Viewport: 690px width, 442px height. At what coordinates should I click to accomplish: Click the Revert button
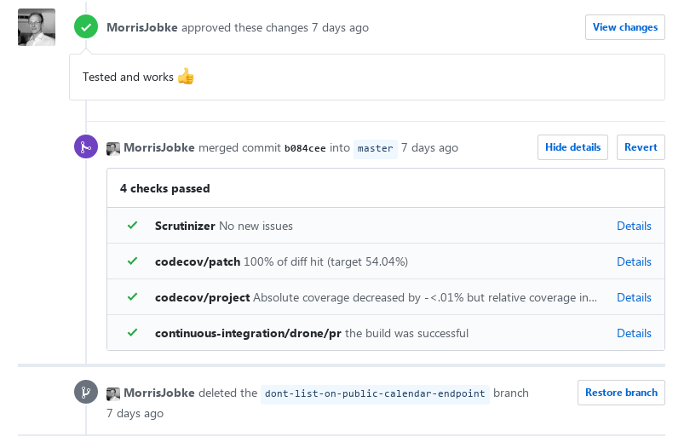coord(641,147)
